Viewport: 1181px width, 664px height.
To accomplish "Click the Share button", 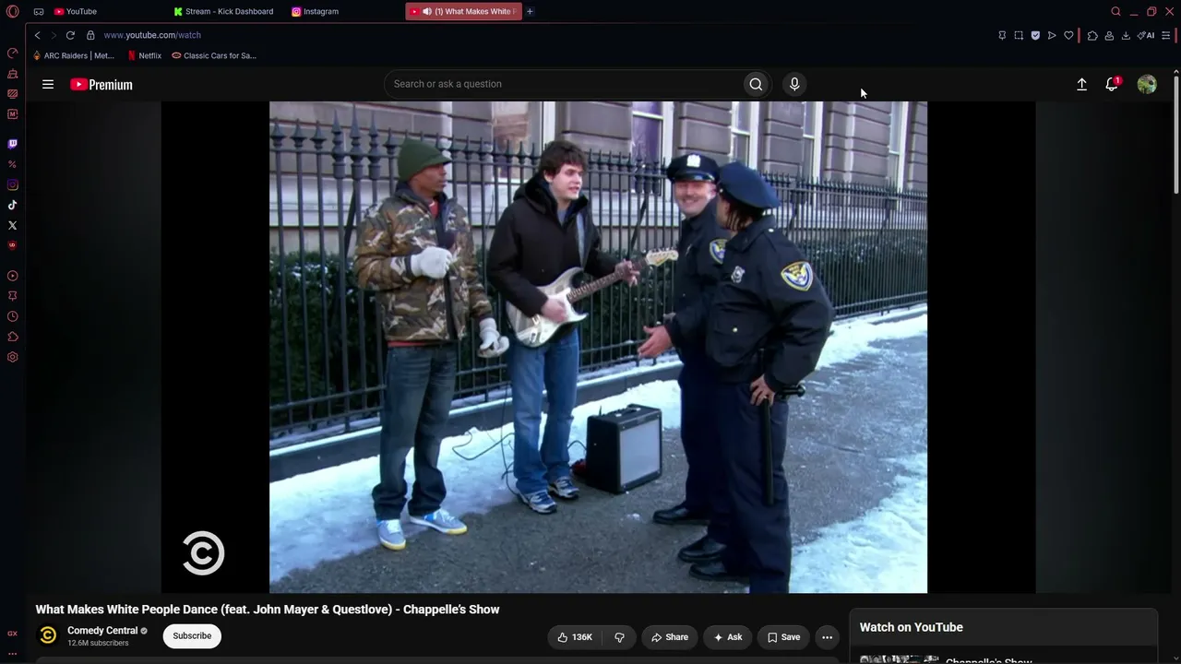I will [670, 637].
